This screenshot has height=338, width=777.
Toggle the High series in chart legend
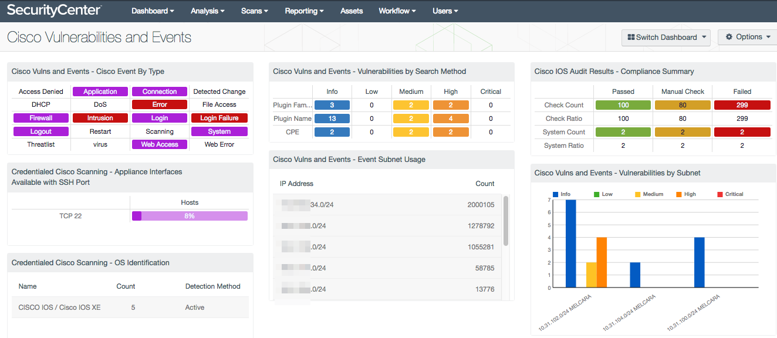coord(686,194)
